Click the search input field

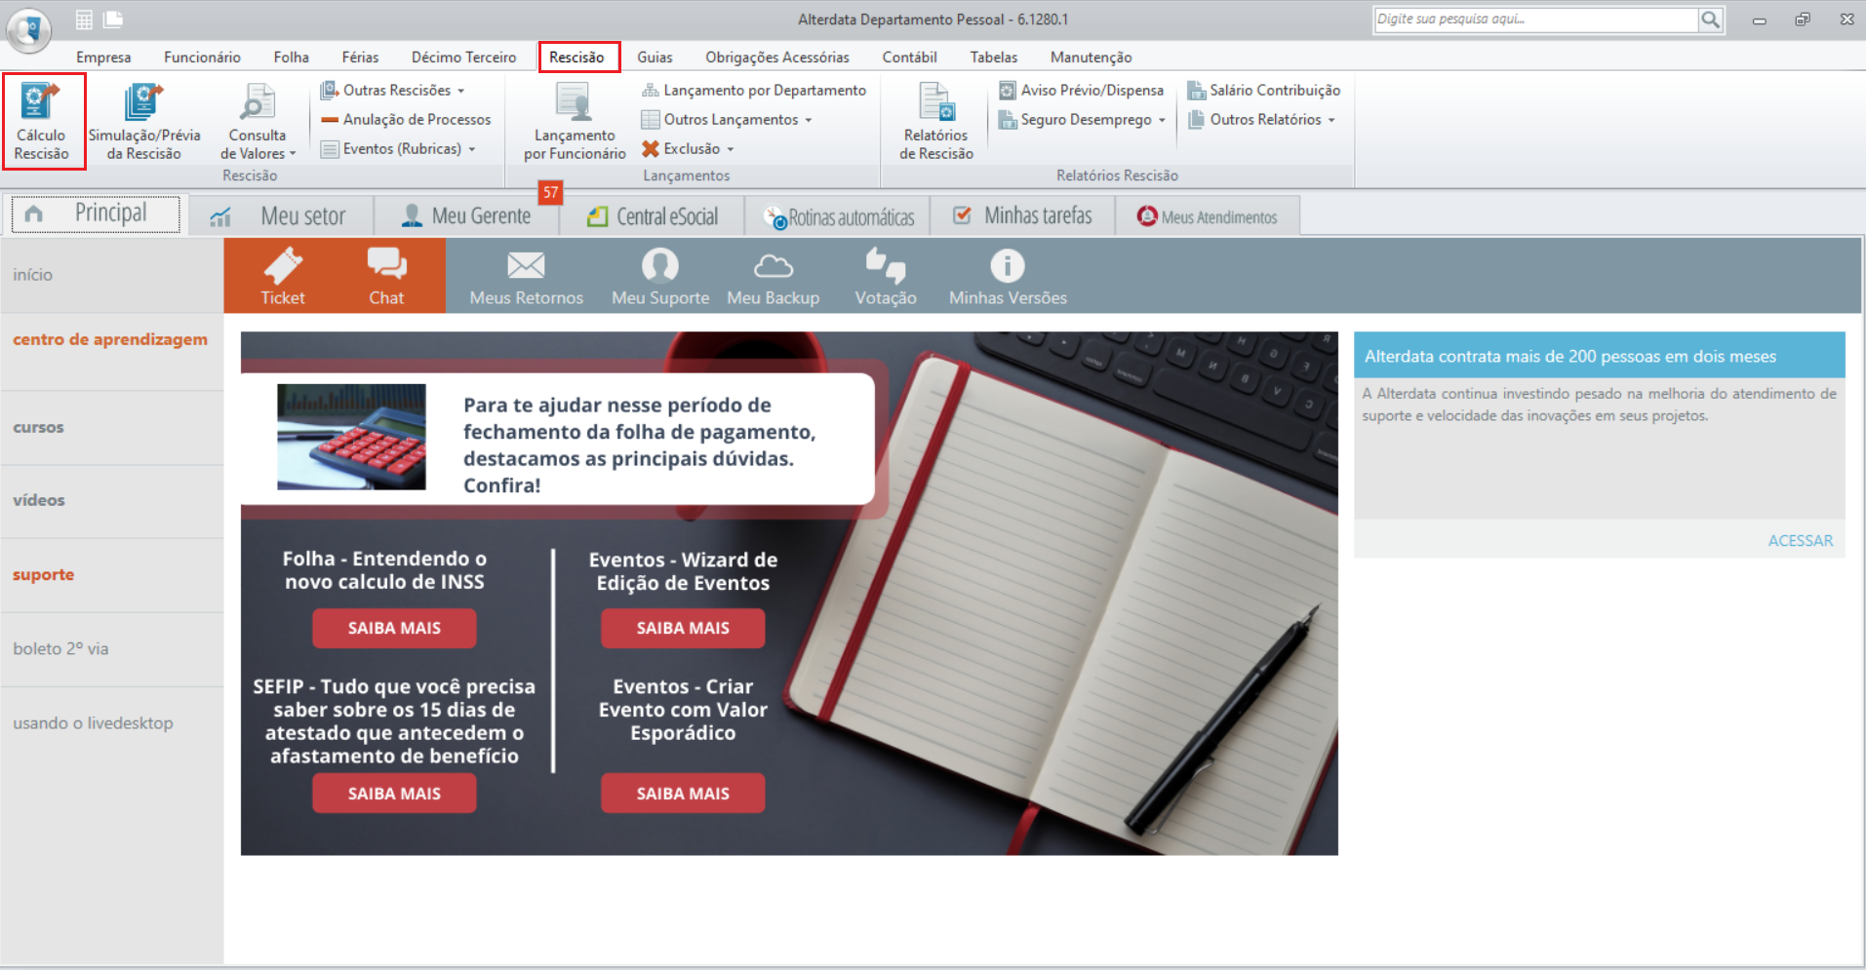click(x=1536, y=19)
